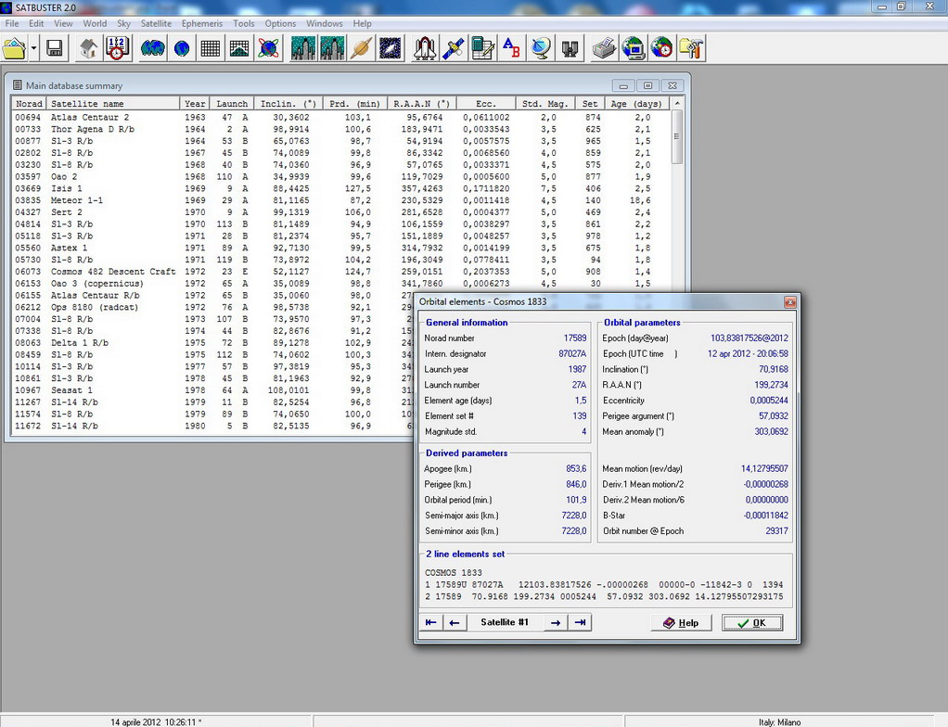Open the Satellite menu
Screen dimensions: 948x727
pos(156,23)
